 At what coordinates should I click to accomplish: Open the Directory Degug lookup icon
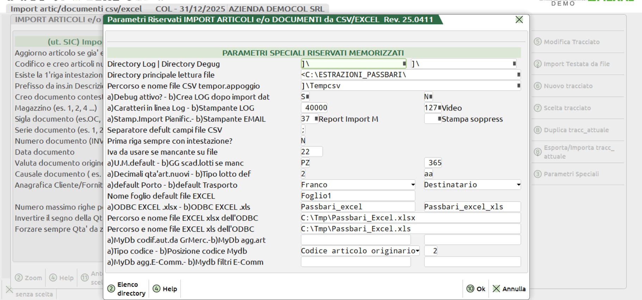pyautogui.click(x=514, y=64)
